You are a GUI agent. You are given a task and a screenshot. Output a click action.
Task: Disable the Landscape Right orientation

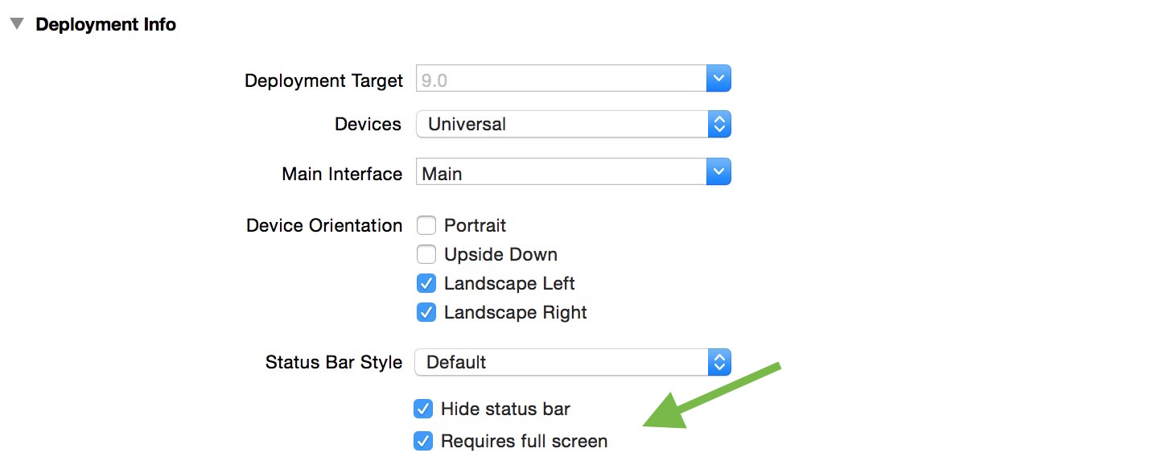[426, 312]
